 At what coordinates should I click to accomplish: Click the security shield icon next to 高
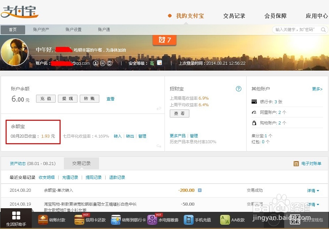[x=160, y=63]
